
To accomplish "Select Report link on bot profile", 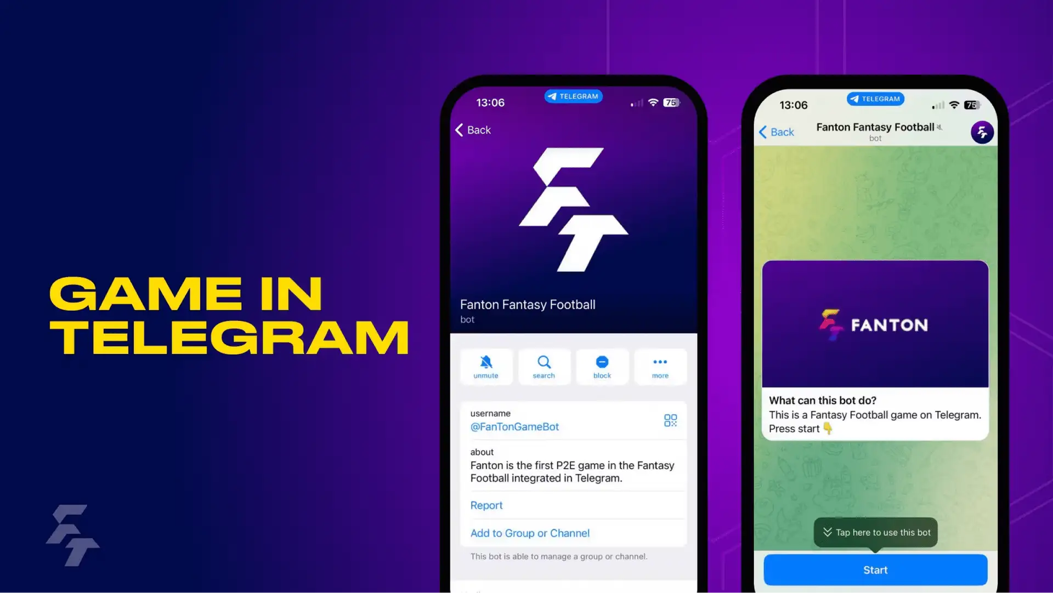I will [x=485, y=505].
